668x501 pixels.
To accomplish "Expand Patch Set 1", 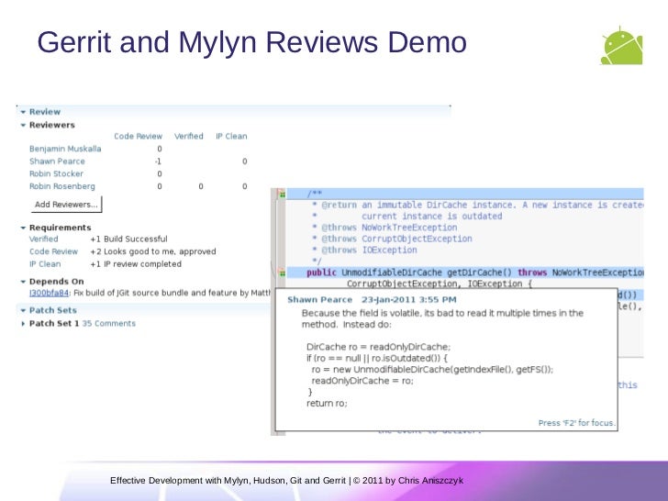I will click(x=23, y=324).
